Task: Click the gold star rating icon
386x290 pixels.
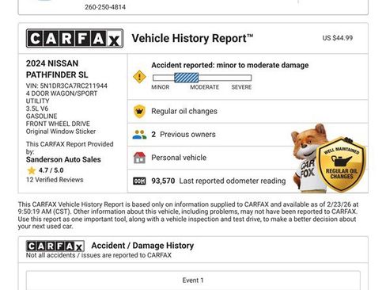Action: tap(32, 170)
